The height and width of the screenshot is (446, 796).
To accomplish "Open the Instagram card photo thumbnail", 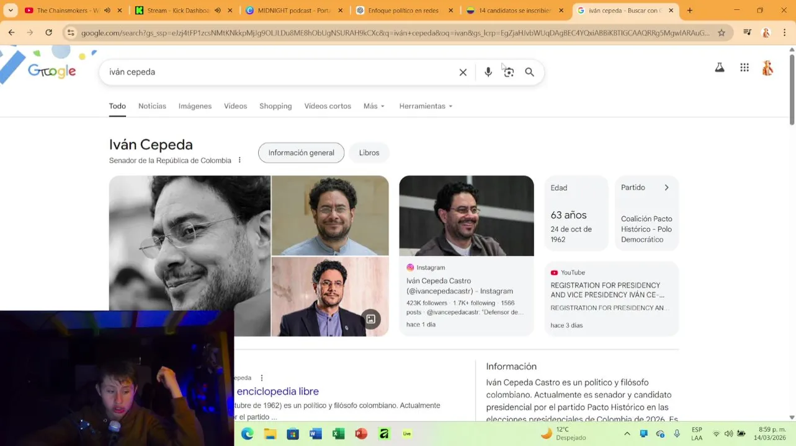I will click(467, 216).
